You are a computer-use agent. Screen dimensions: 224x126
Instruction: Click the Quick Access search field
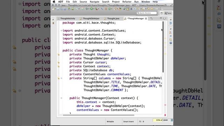point(147,13)
